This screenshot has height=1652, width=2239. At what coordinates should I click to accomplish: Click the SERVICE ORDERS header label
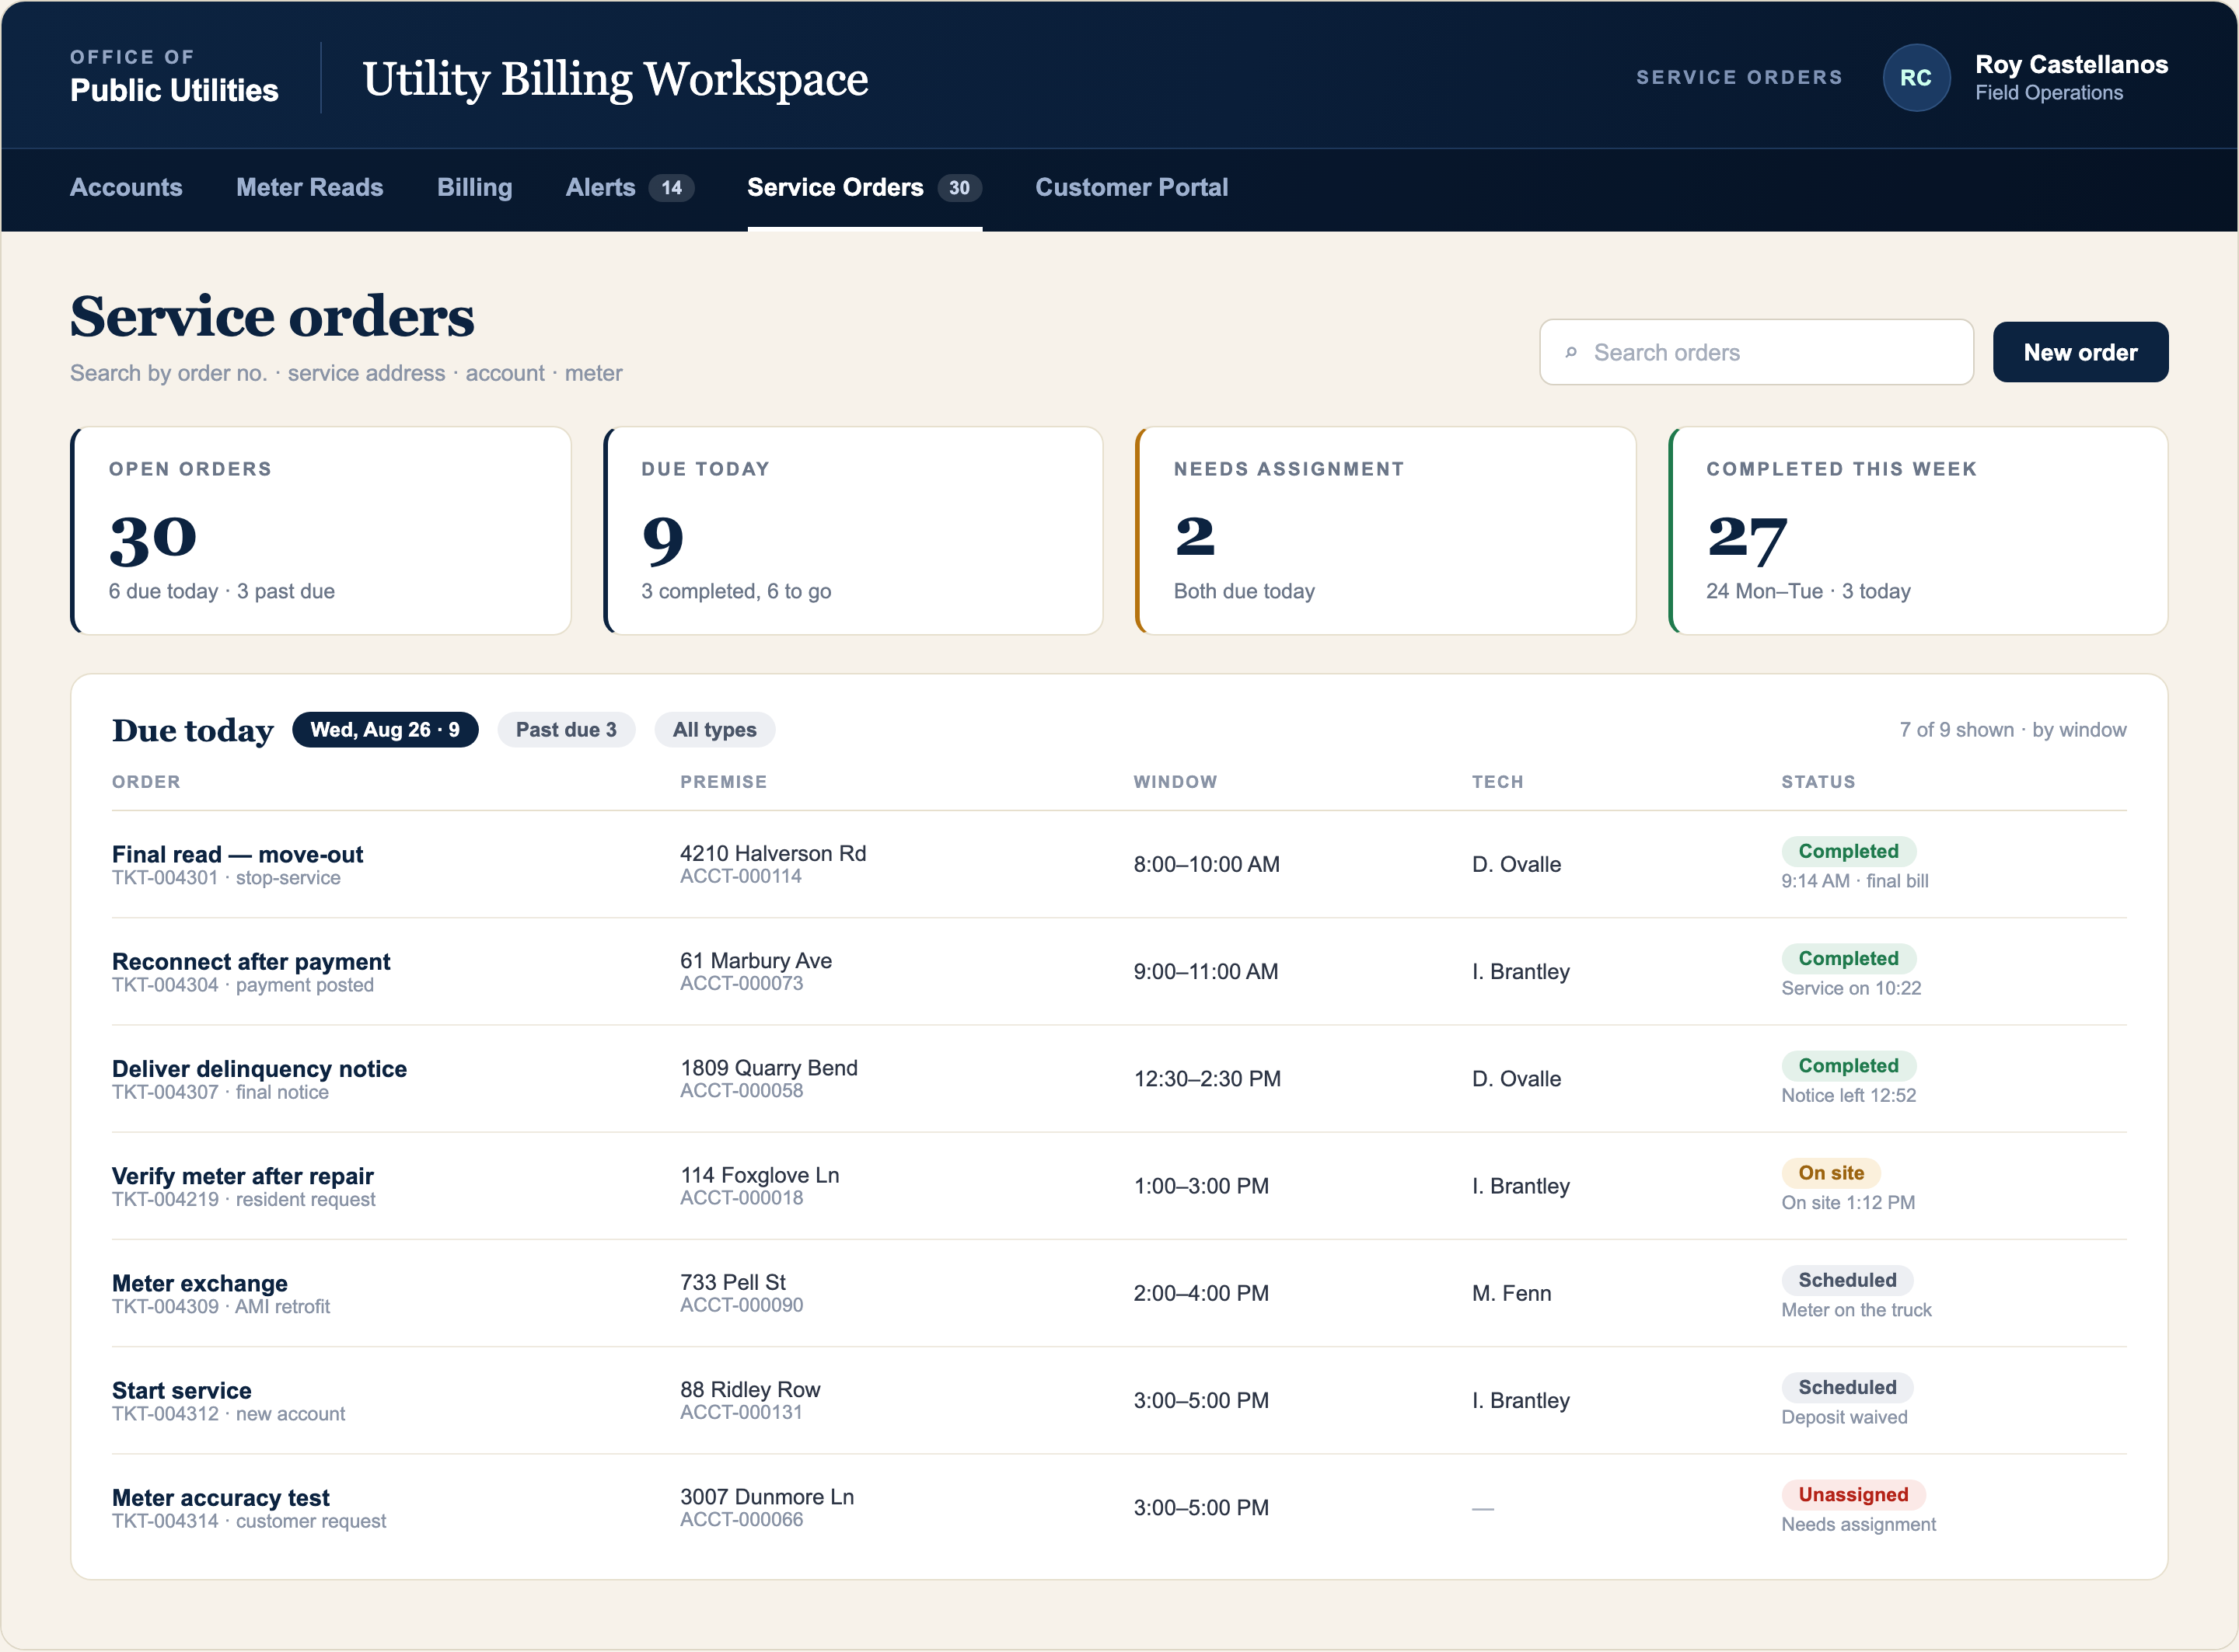coord(1739,77)
